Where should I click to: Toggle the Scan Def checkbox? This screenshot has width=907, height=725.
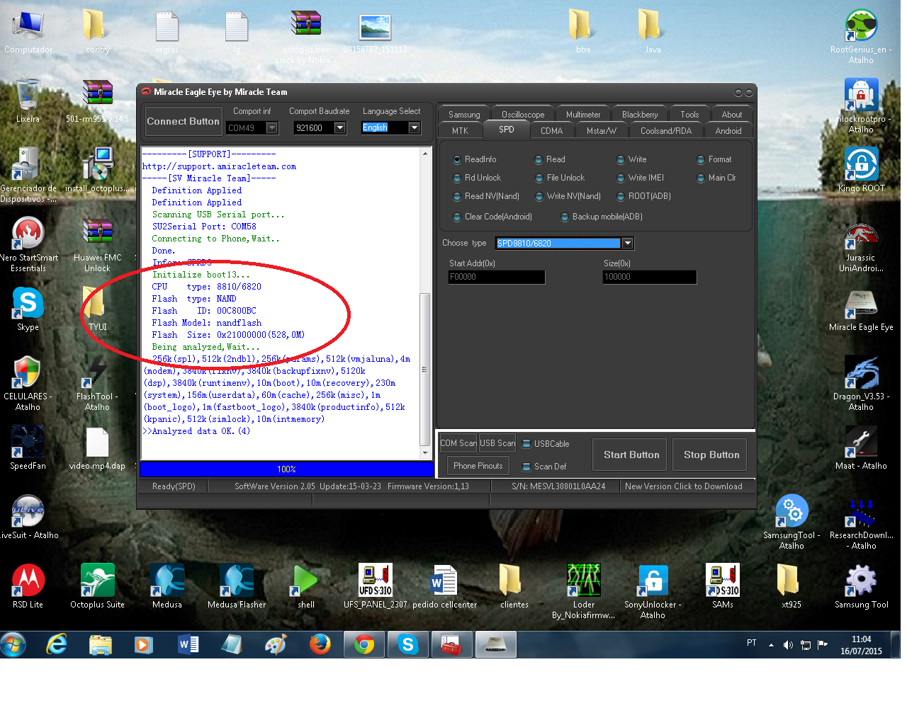click(x=526, y=467)
